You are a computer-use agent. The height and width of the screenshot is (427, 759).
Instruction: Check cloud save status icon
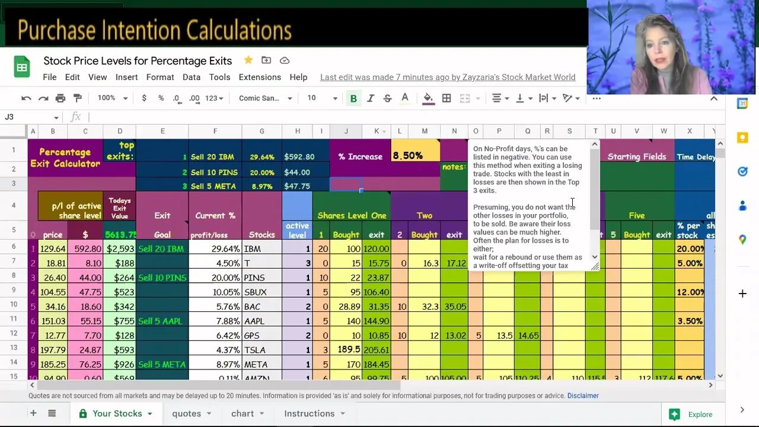[285, 60]
